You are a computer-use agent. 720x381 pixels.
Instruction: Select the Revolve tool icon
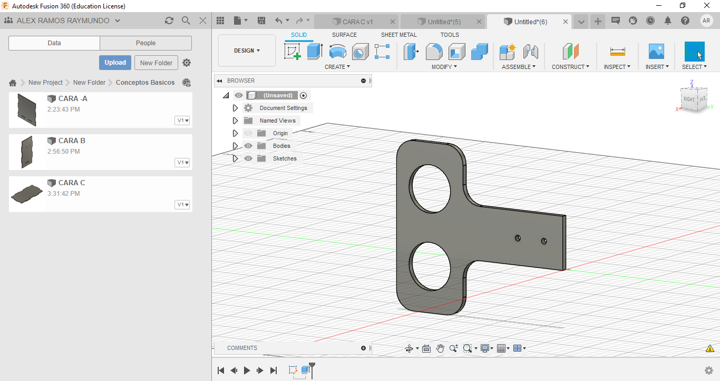click(x=337, y=52)
